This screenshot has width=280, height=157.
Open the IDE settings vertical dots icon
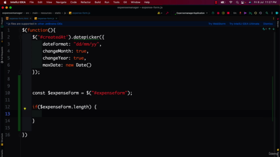[272, 13]
